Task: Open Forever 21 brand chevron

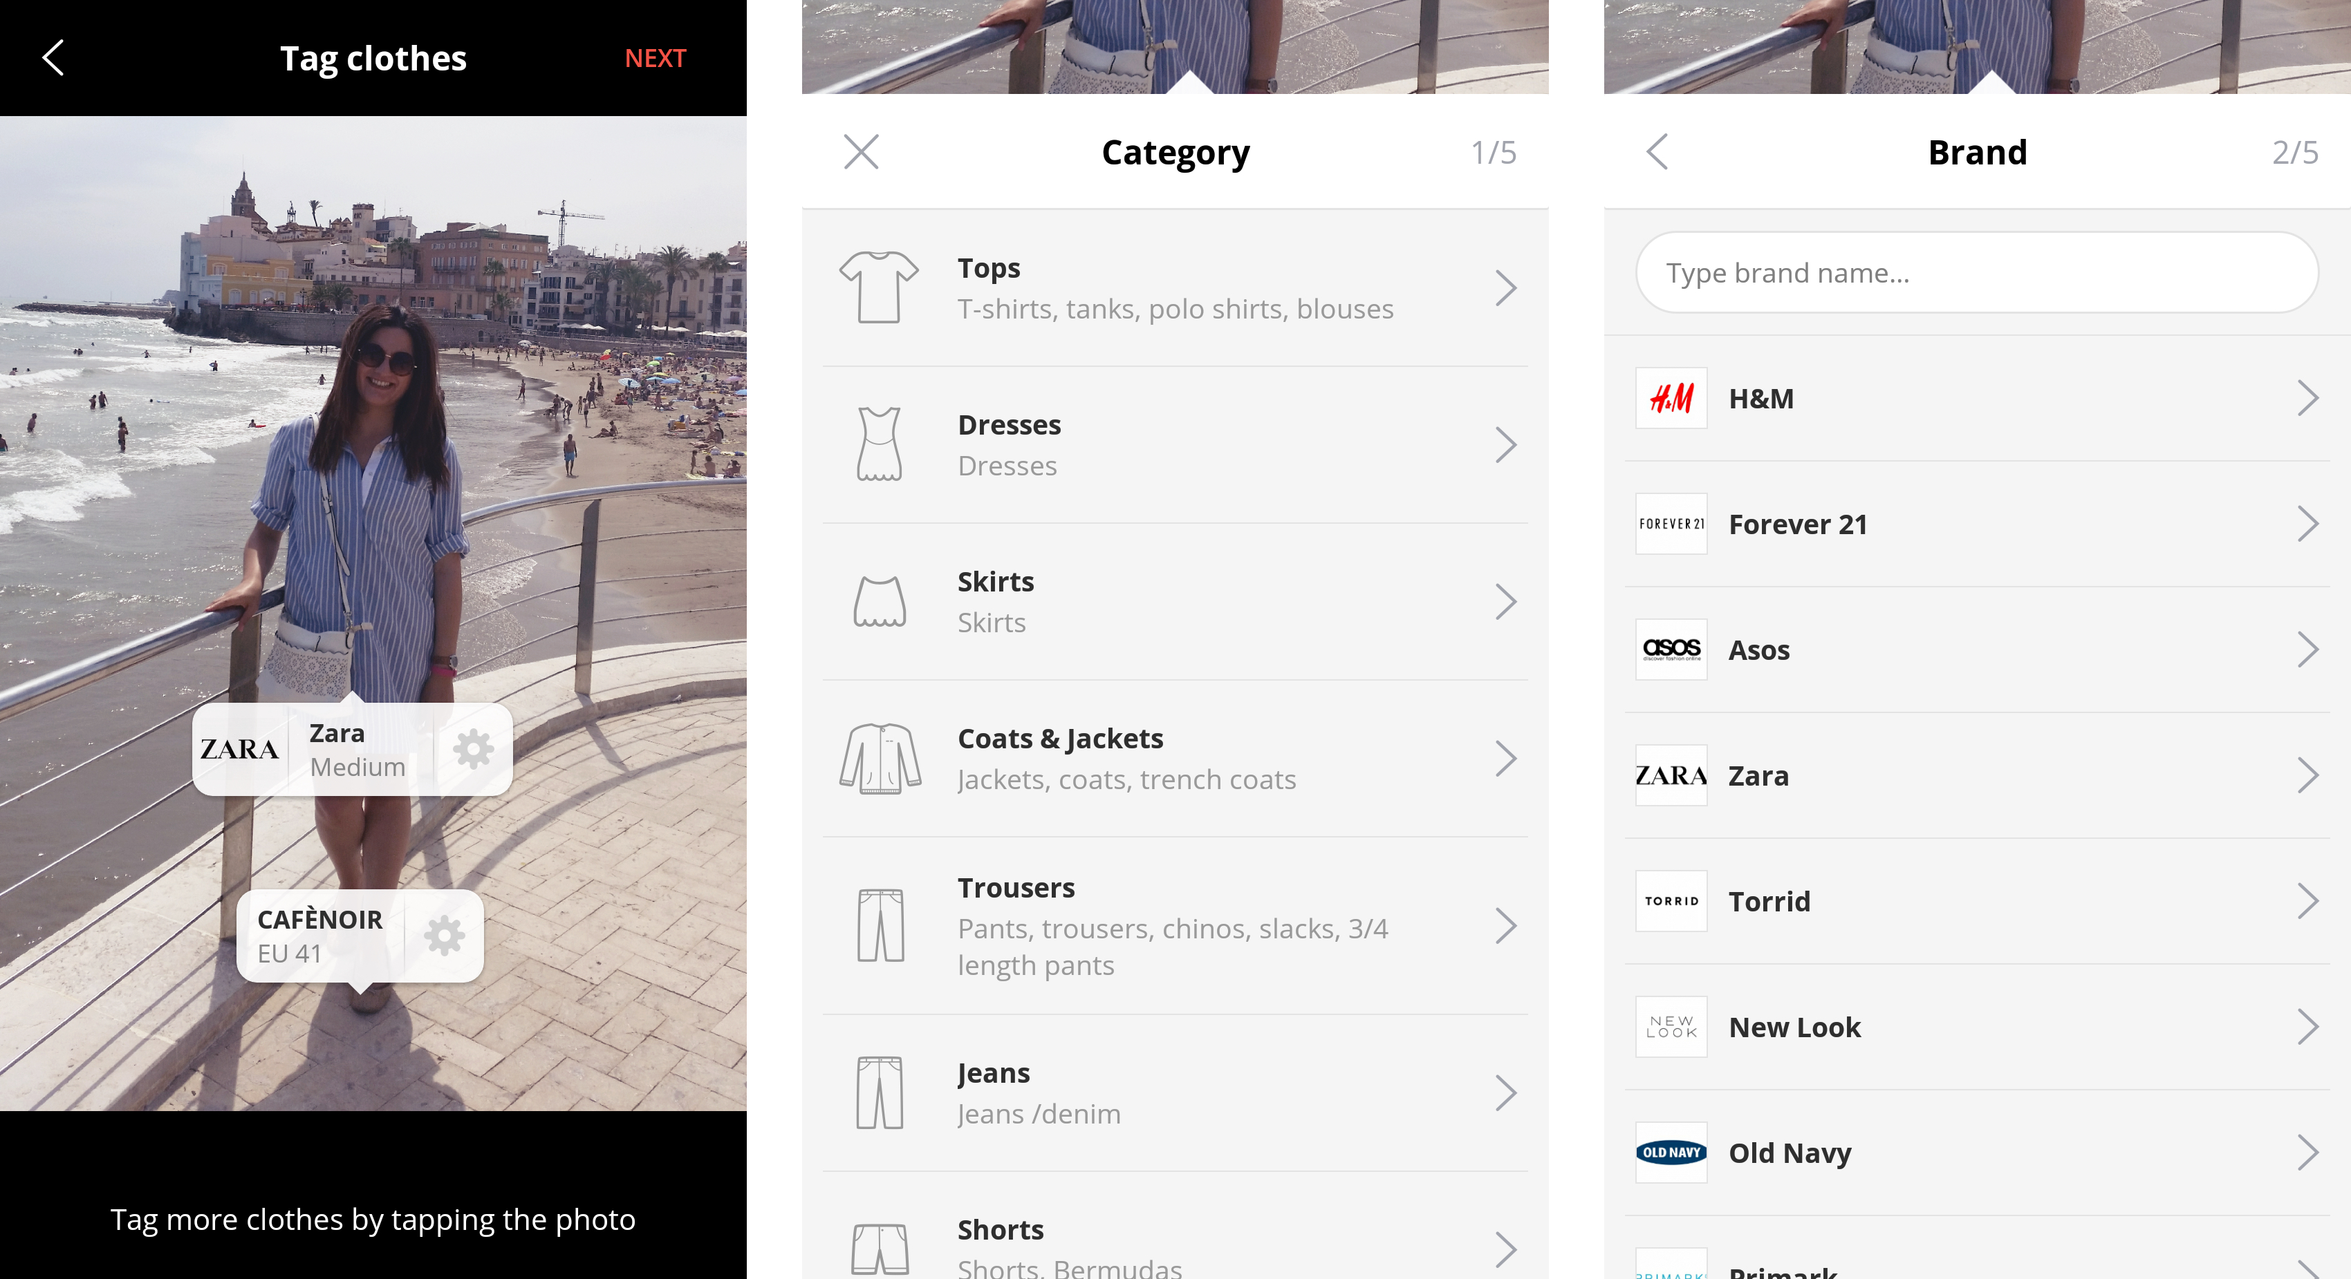Action: click(2306, 524)
